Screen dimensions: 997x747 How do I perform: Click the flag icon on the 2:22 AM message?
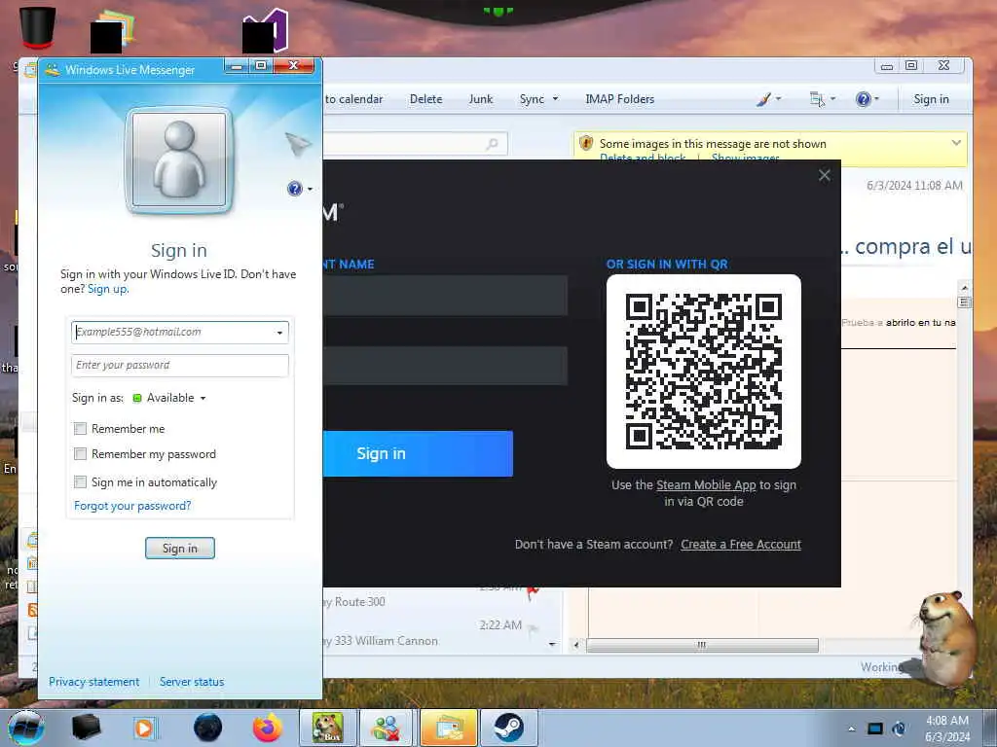(x=534, y=628)
